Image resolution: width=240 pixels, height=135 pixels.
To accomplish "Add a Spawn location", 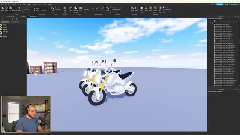I will click(x=136, y=9).
